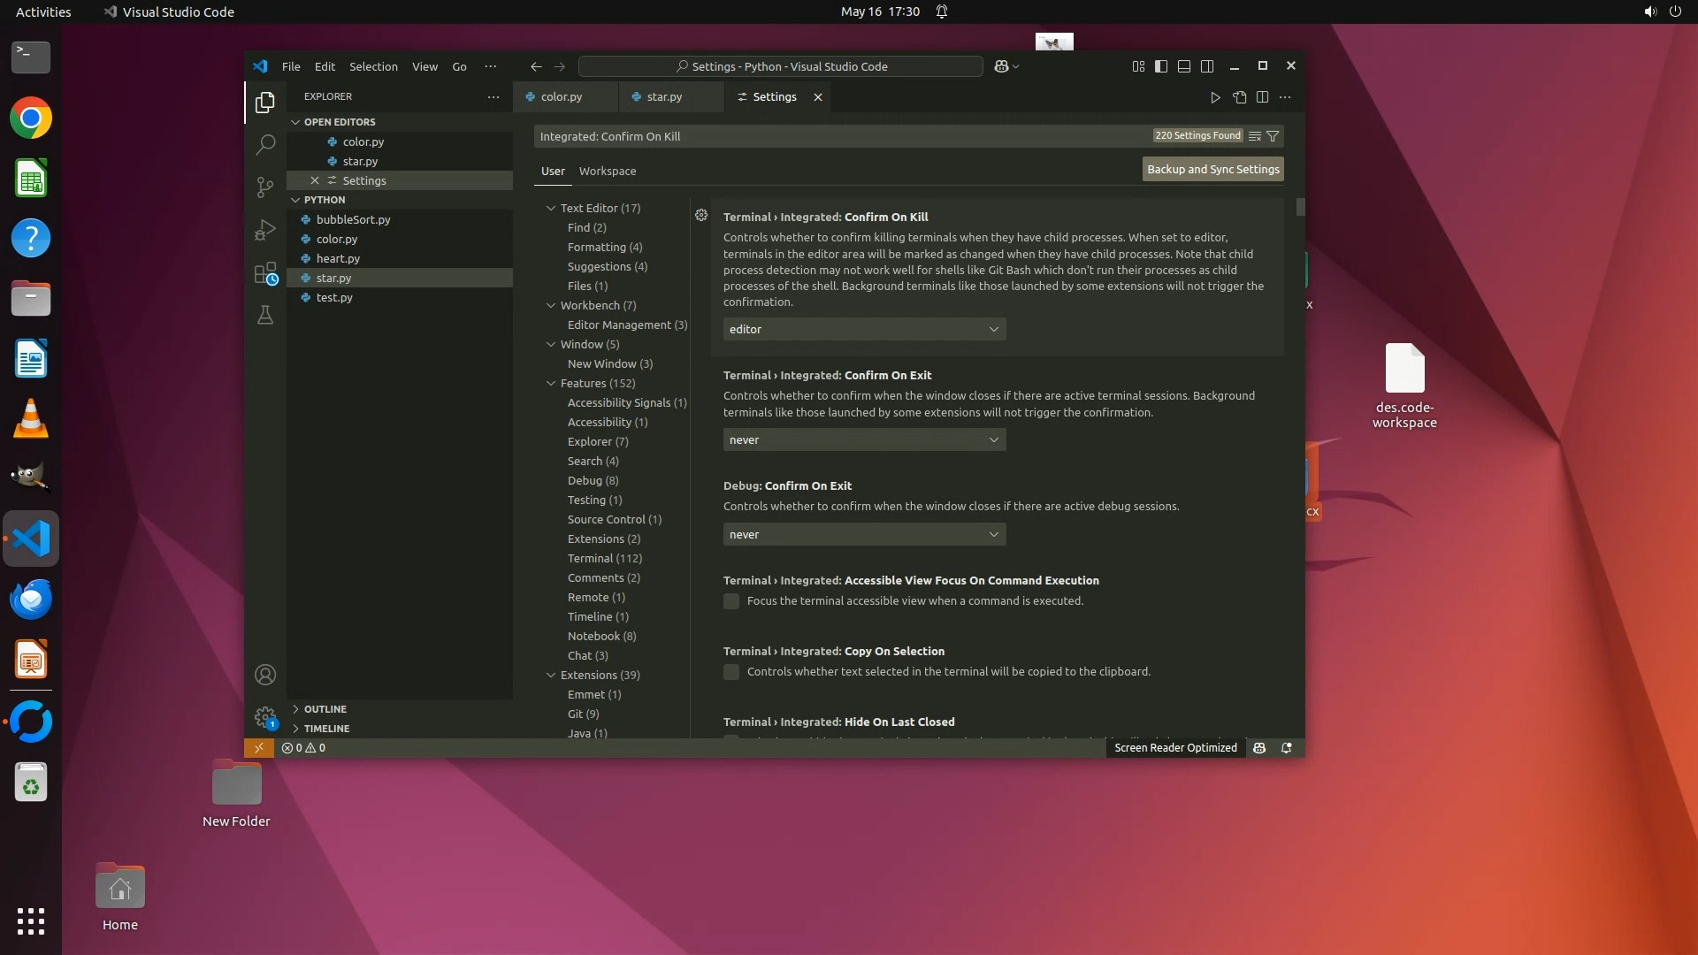Open Source Control view icon
The height and width of the screenshot is (955, 1698).
264,187
